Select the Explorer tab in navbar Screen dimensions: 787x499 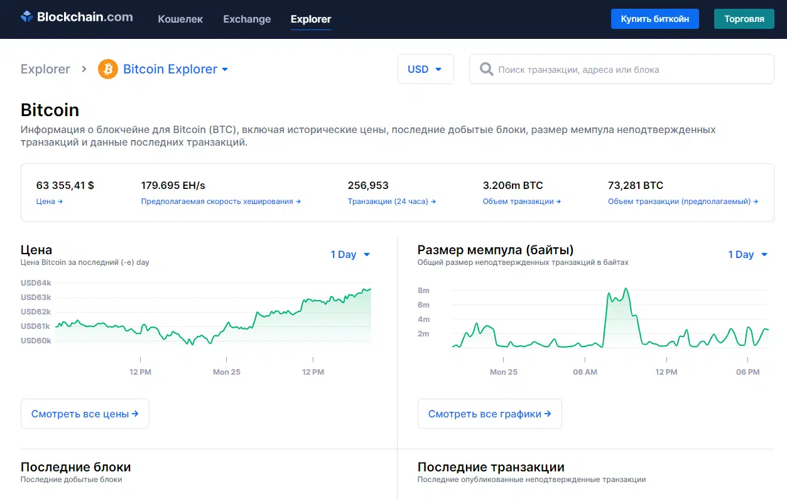coord(311,19)
